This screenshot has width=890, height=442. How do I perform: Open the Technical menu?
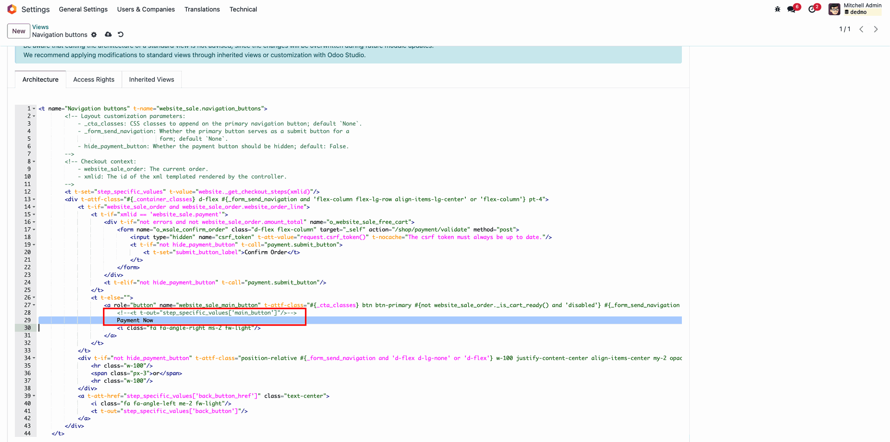click(x=243, y=9)
